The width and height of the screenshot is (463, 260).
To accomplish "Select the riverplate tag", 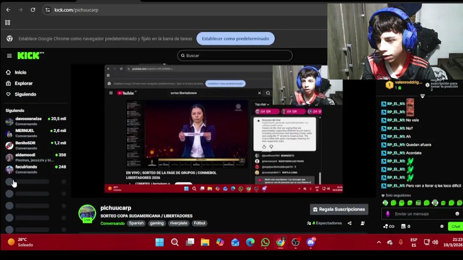I will pos(179,223).
